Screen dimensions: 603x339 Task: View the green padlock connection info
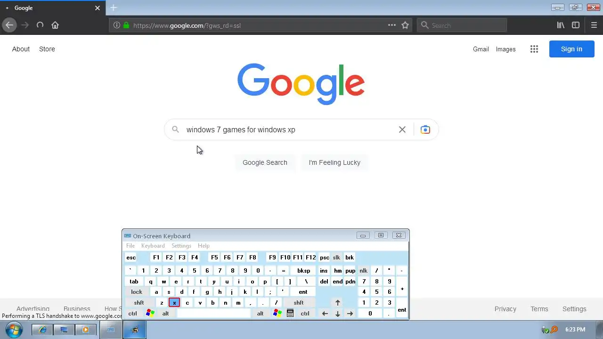click(126, 25)
